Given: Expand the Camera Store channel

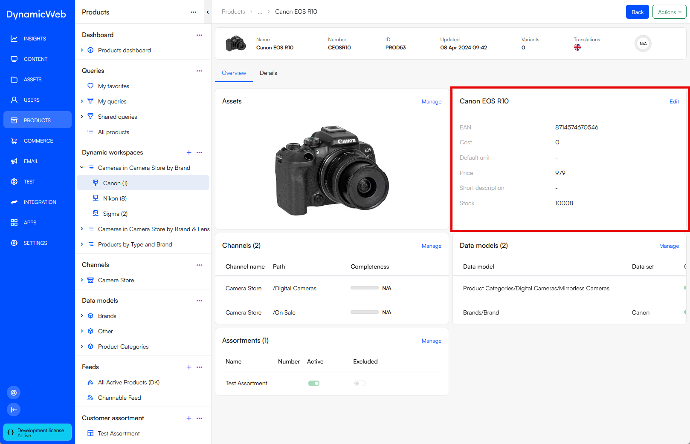Looking at the screenshot, I should (82, 280).
